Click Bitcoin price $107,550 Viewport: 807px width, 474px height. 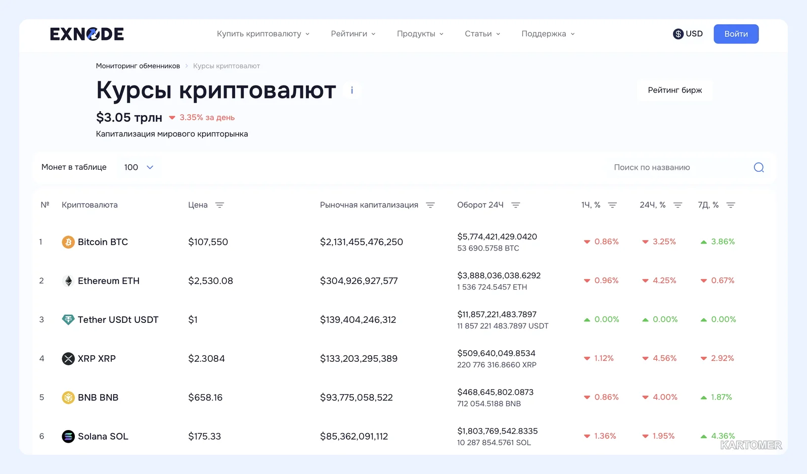208,242
